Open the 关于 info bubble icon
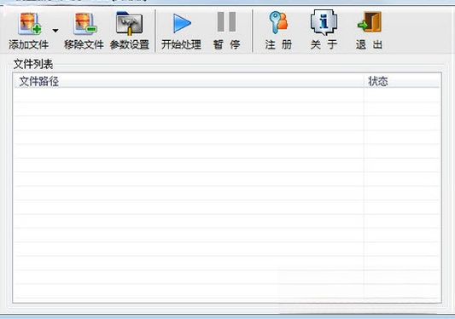455x319 pixels. click(324, 22)
